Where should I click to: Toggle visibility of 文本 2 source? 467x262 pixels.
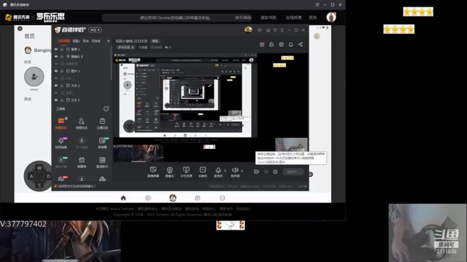click(56, 86)
